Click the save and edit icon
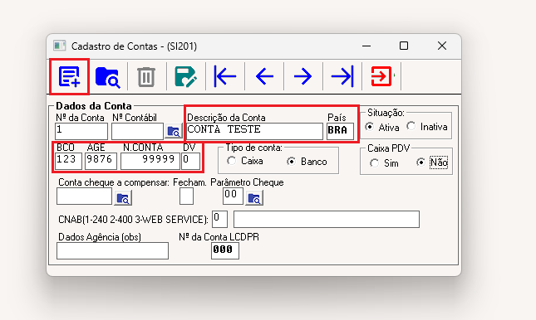The height and width of the screenshot is (320, 536). pos(185,76)
